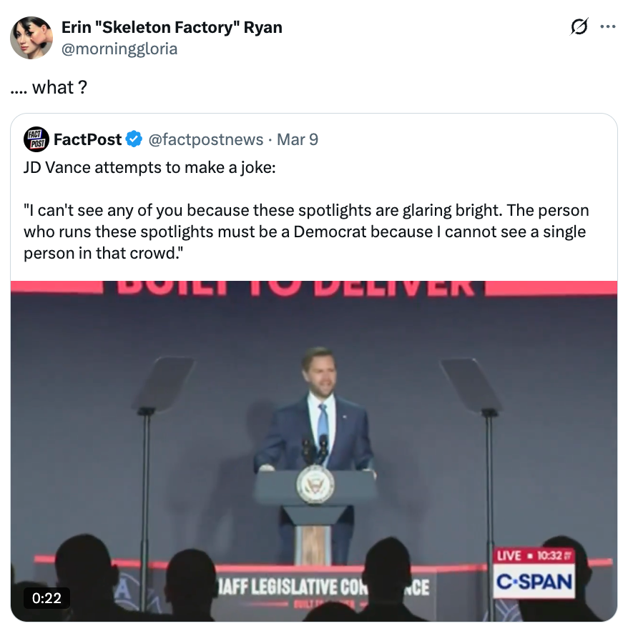Open the three-dot more options menu

(608, 27)
